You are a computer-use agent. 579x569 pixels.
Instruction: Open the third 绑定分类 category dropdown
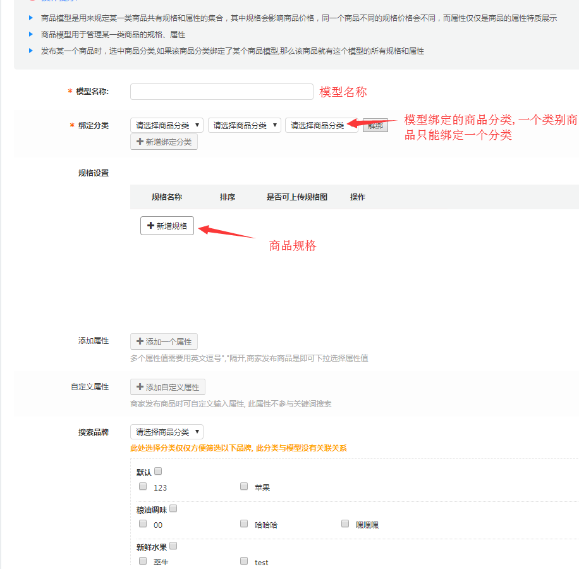320,125
